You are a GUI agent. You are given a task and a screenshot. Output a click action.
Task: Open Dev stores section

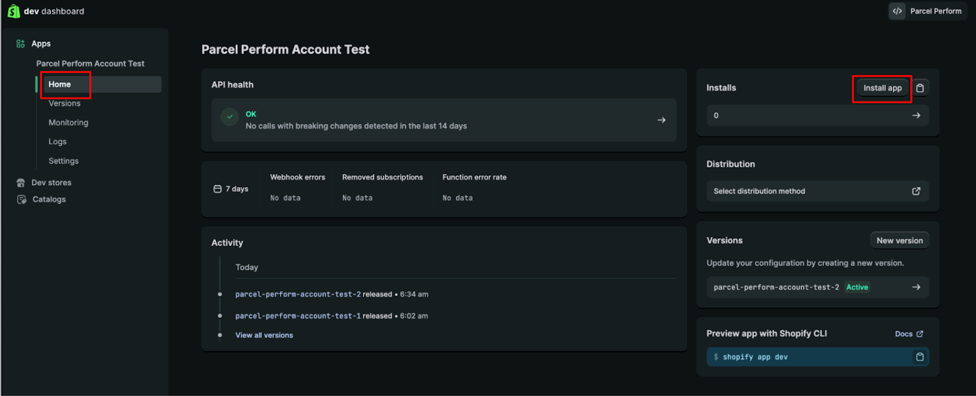click(x=51, y=183)
